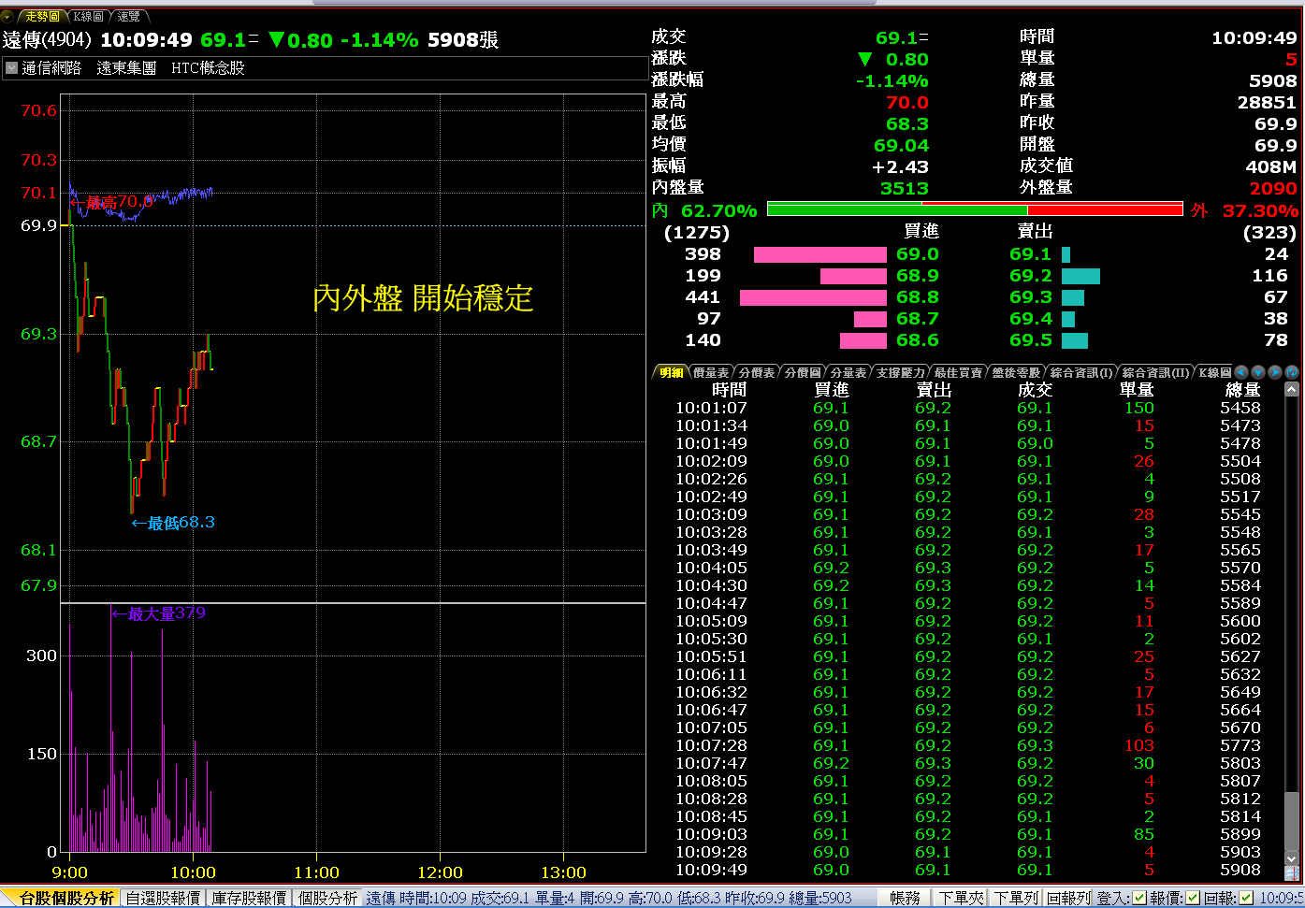
Task: Click the 時間 column header
Action: 729,390
